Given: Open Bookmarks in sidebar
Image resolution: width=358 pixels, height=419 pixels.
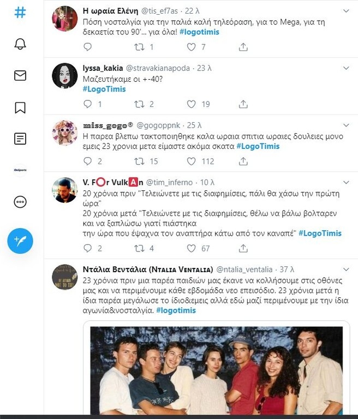Looking at the screenshot, I should point(20,107).
